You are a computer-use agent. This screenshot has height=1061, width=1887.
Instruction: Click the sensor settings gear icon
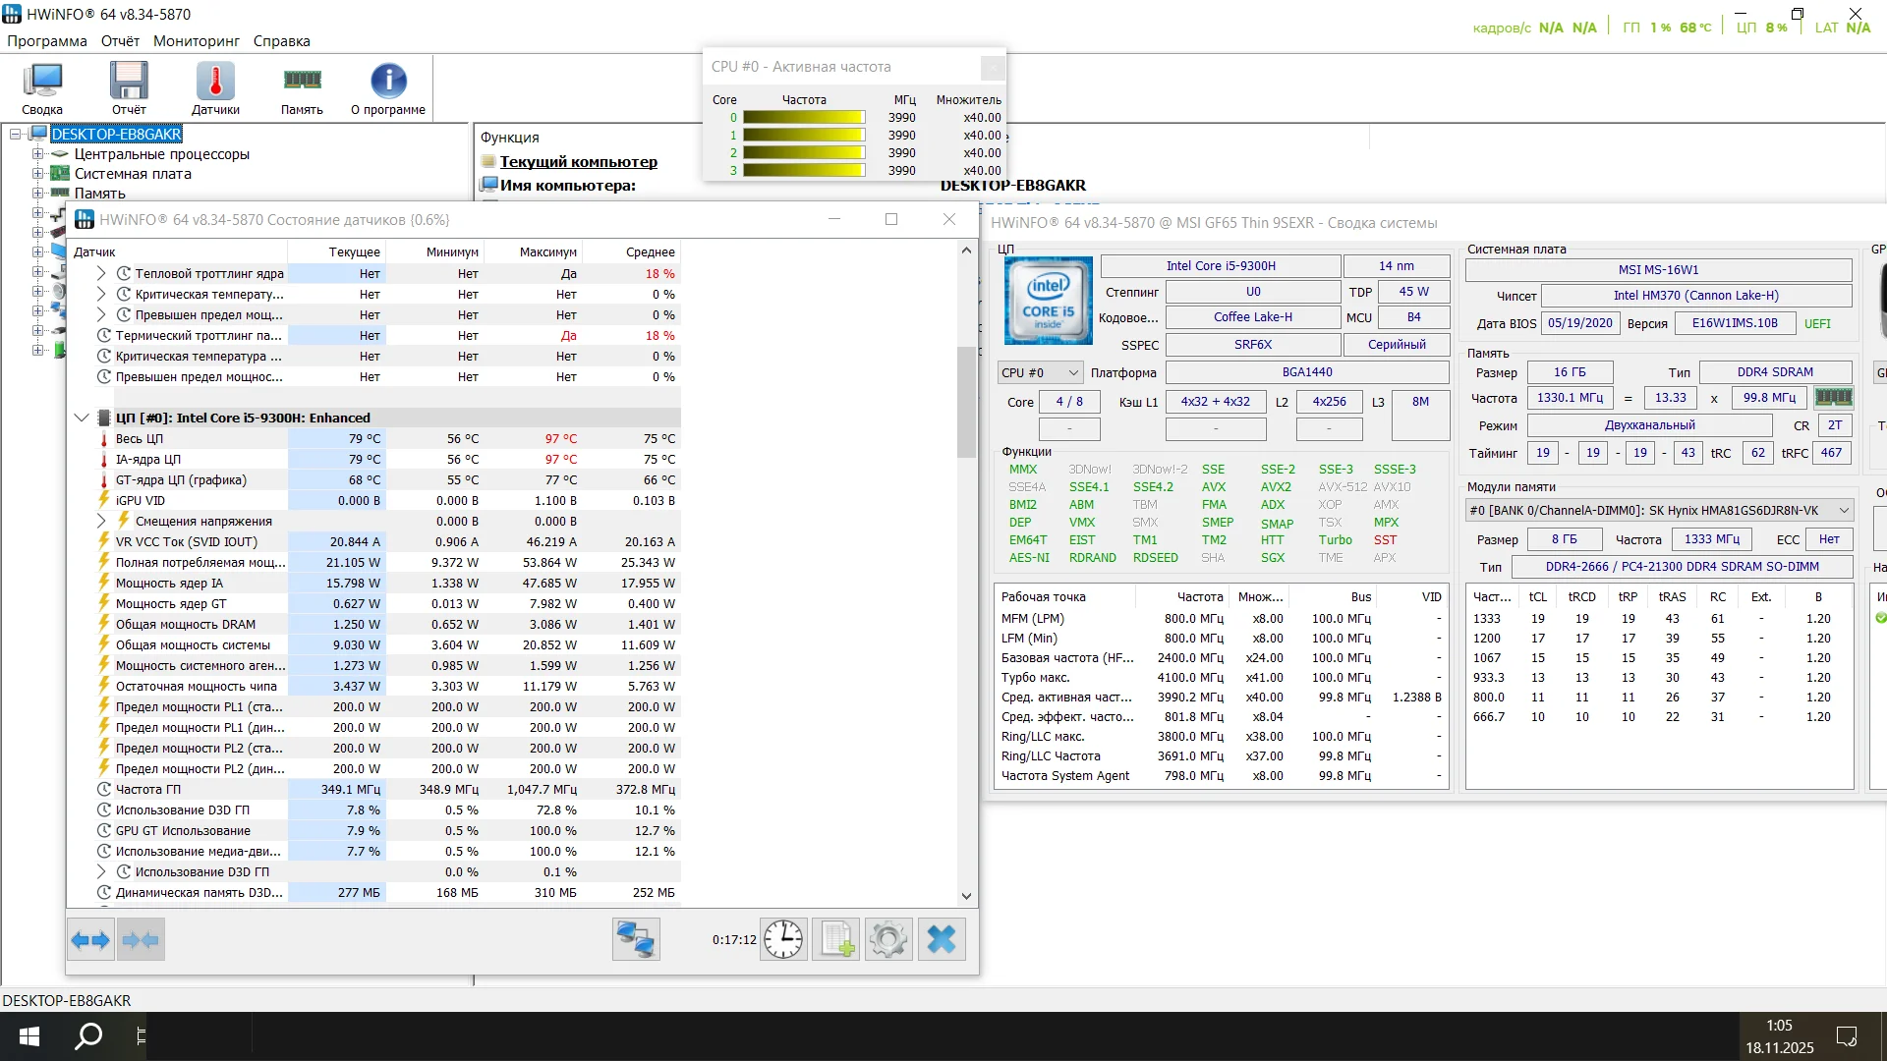point(888,940)
